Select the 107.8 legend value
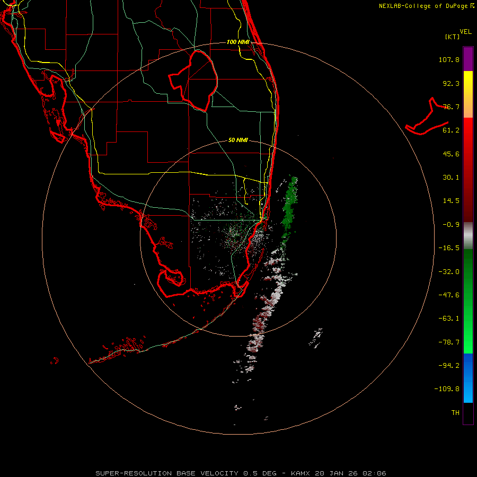 (449, 59)
